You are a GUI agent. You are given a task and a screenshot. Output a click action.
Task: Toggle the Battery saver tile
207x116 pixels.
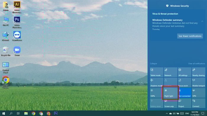[156, 103]
